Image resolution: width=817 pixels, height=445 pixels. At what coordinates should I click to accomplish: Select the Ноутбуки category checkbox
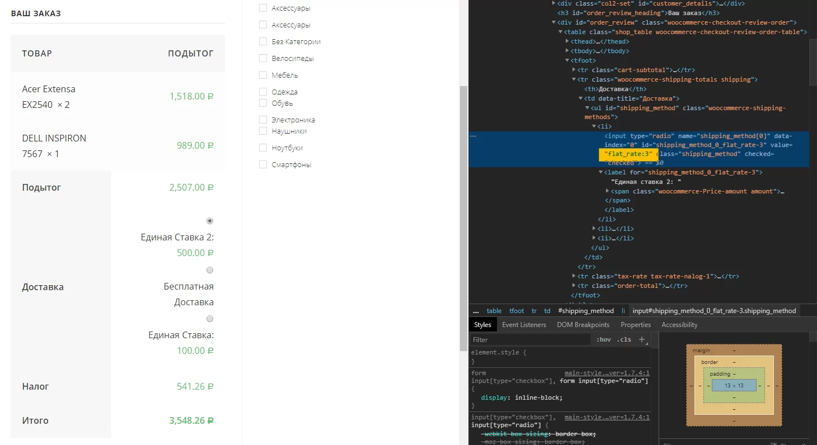click(263, 148)
